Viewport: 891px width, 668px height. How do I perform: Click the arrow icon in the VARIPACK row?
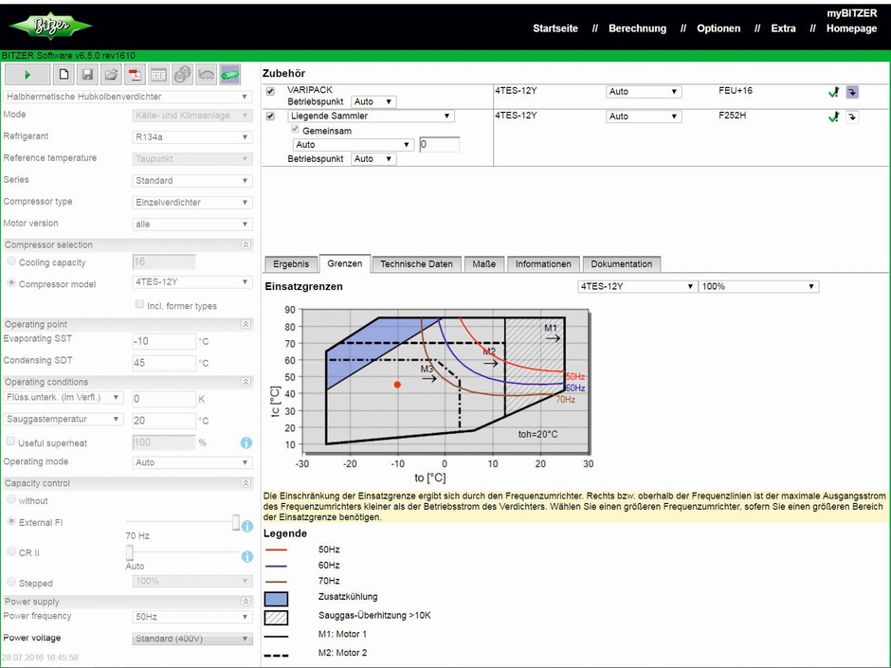coord(852,92)
